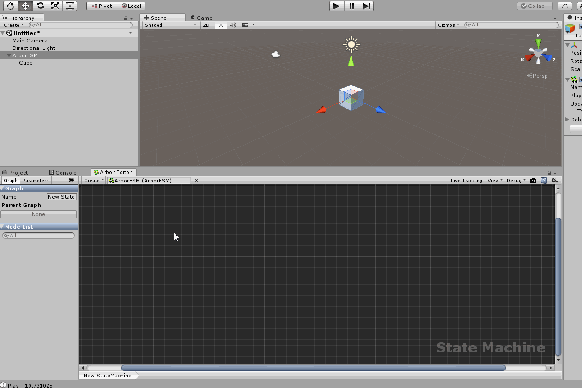This screenshot has width=582, height=388.
Task: Switch to the Console tab
Action: (63, 173)
